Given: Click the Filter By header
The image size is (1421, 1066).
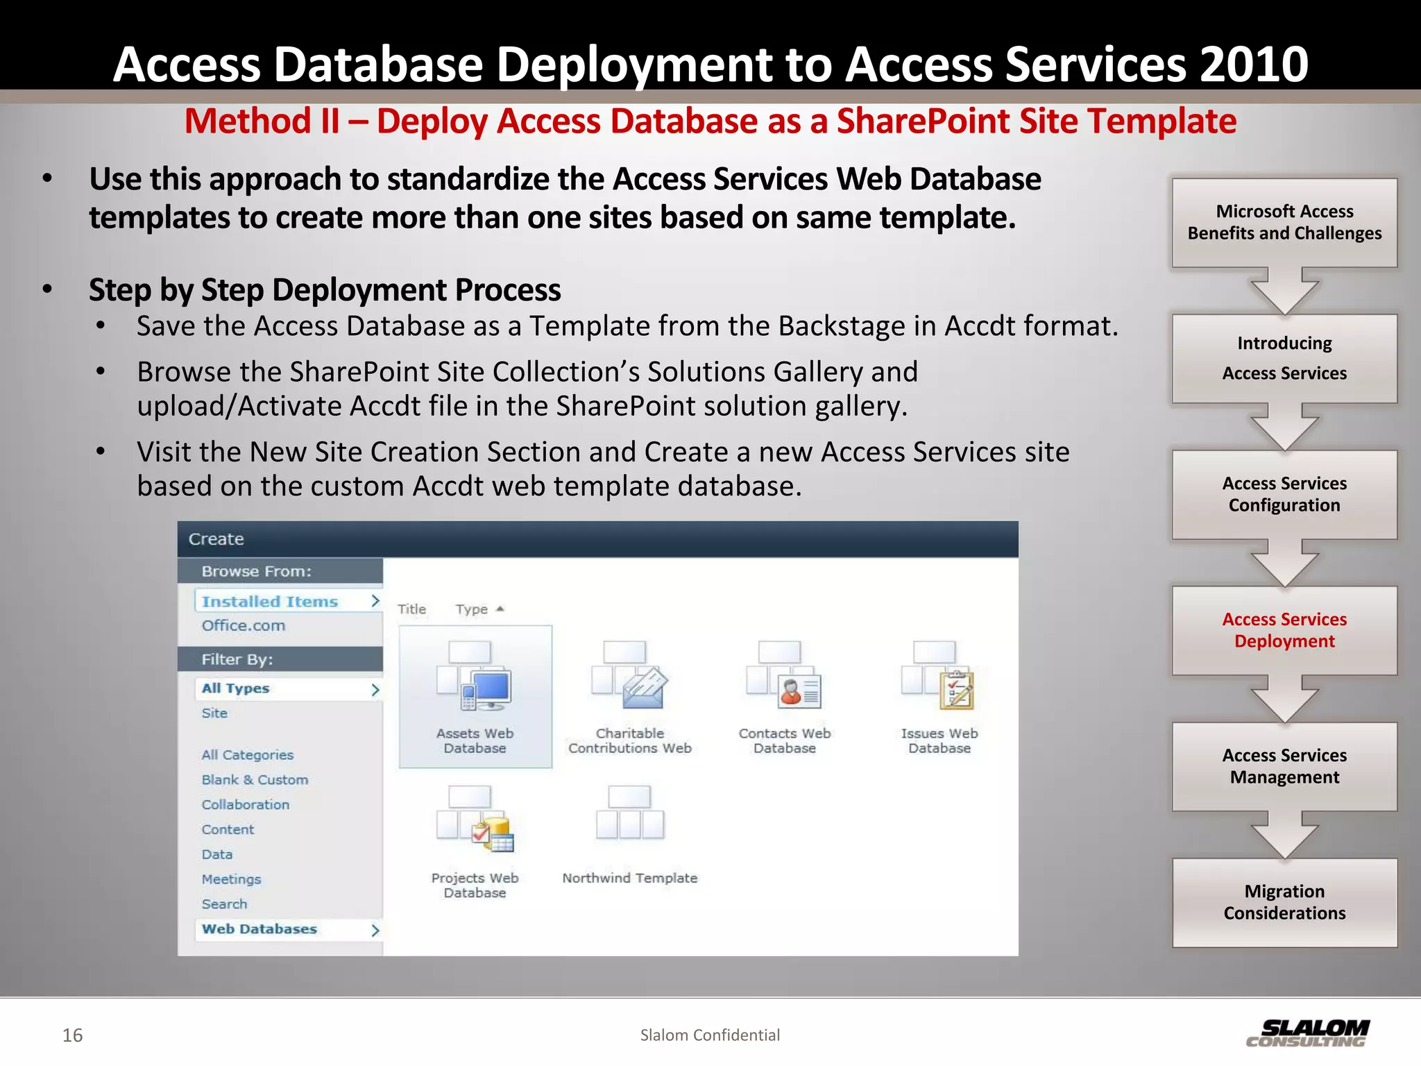Looking at the screenshot, I should [x=237, y=659].
